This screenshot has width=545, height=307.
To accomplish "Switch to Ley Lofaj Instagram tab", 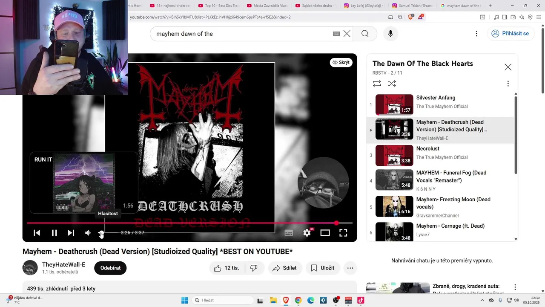I will tap(364, 6).
